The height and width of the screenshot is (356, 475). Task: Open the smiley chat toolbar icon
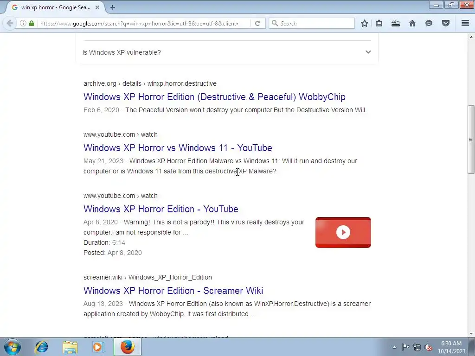click(x=429, y=23)
